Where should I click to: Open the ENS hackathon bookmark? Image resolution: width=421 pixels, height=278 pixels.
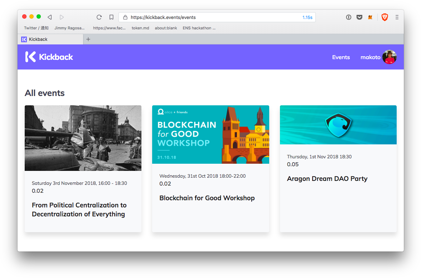pyautogui.click(x=199, y=28)
